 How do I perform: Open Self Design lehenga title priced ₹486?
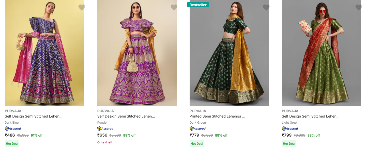tap(34, 117)
